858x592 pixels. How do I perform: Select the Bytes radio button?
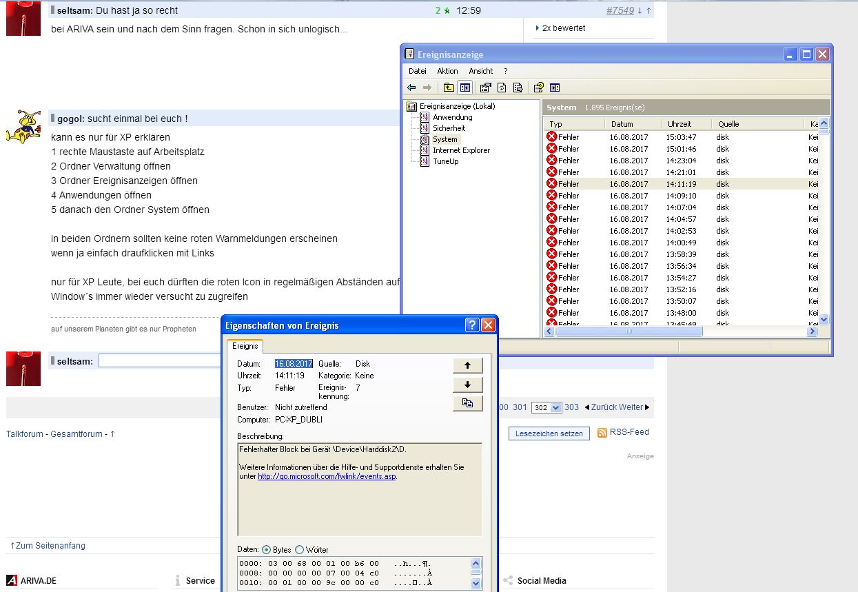tap(266, 550)
